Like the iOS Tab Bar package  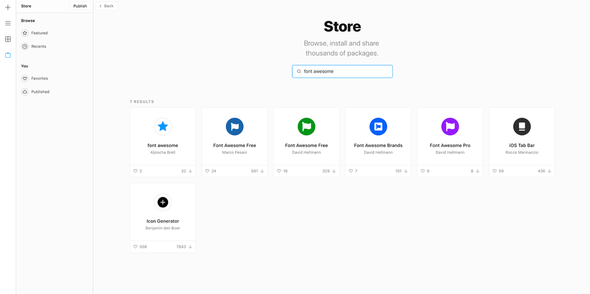[494, 171]
